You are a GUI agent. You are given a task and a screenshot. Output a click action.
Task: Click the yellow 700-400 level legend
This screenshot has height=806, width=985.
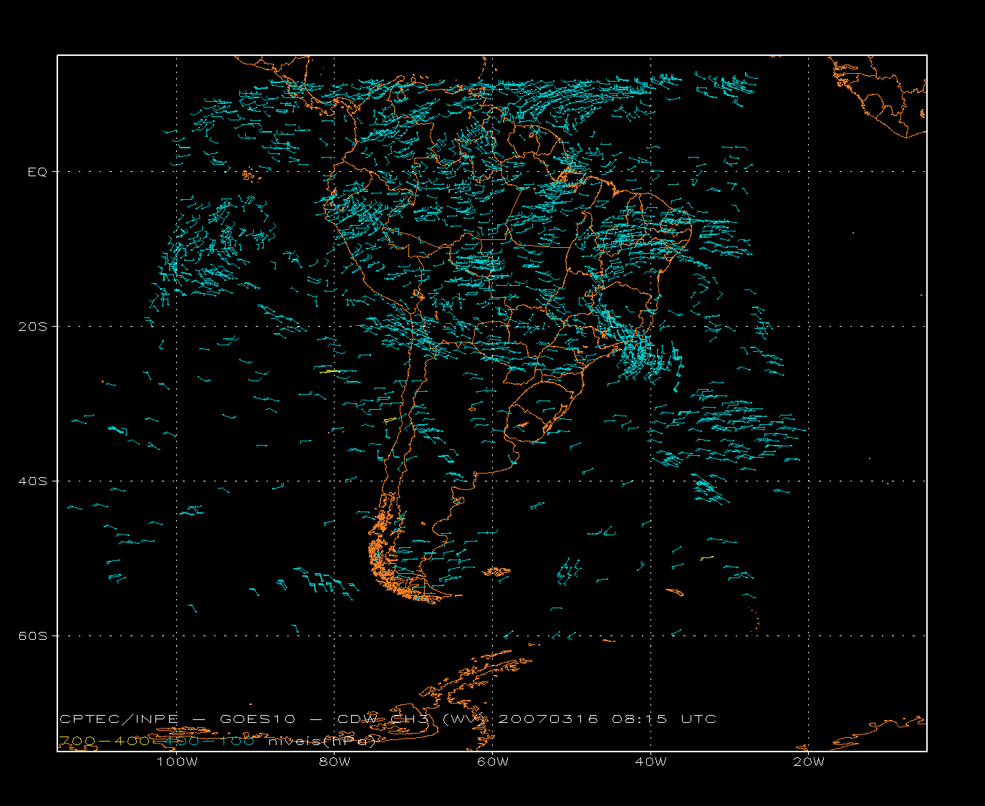click(105, 741)
